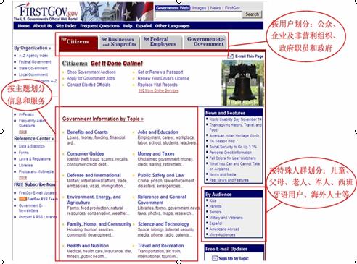357x264 pixels.
Task: Open the Benefits and Grants link
Action: (87, 132)
